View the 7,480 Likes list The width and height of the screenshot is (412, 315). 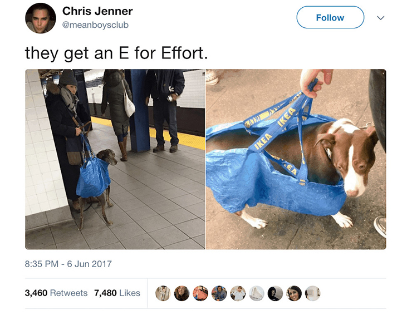[x=117, y=293]
